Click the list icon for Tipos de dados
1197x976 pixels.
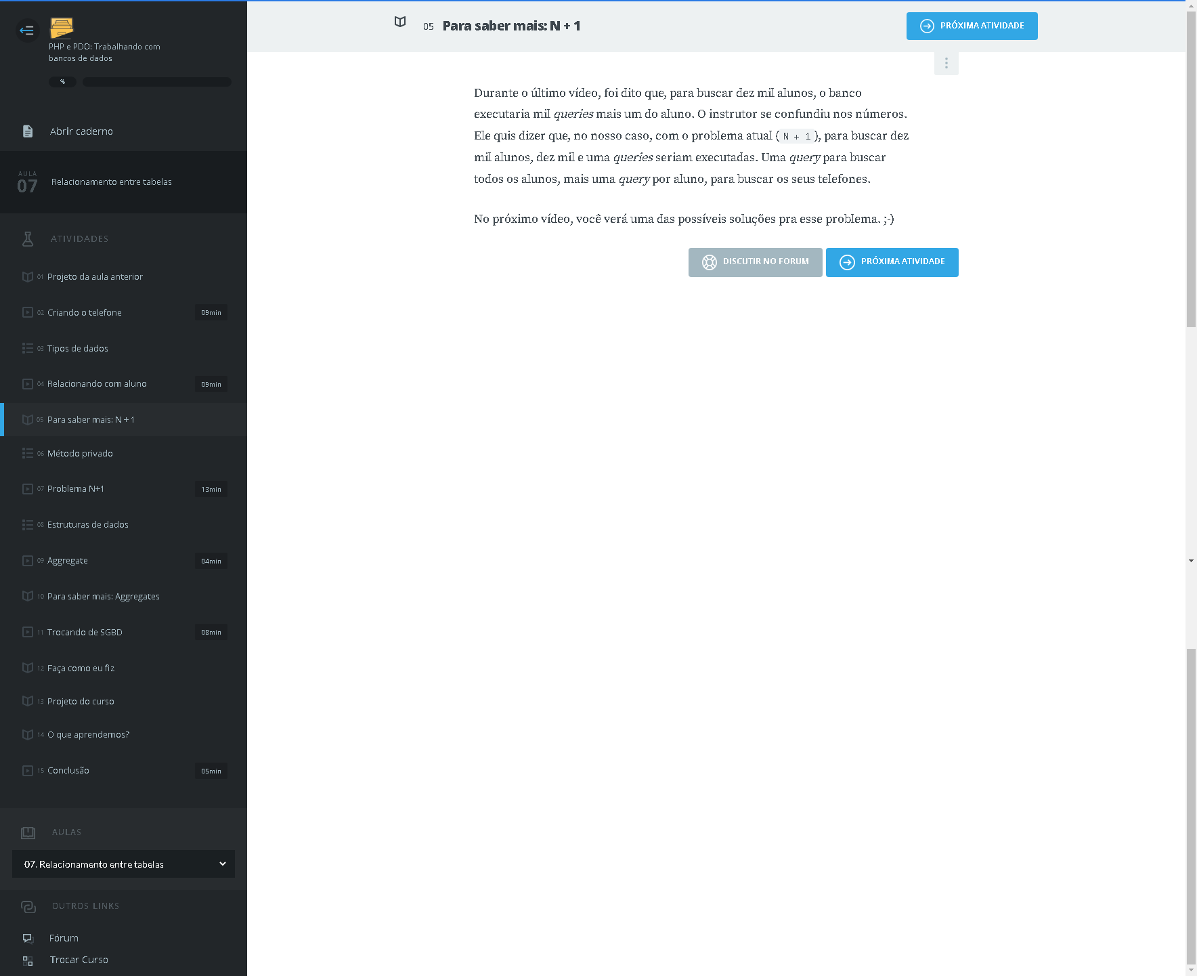[x=28, y=348]
